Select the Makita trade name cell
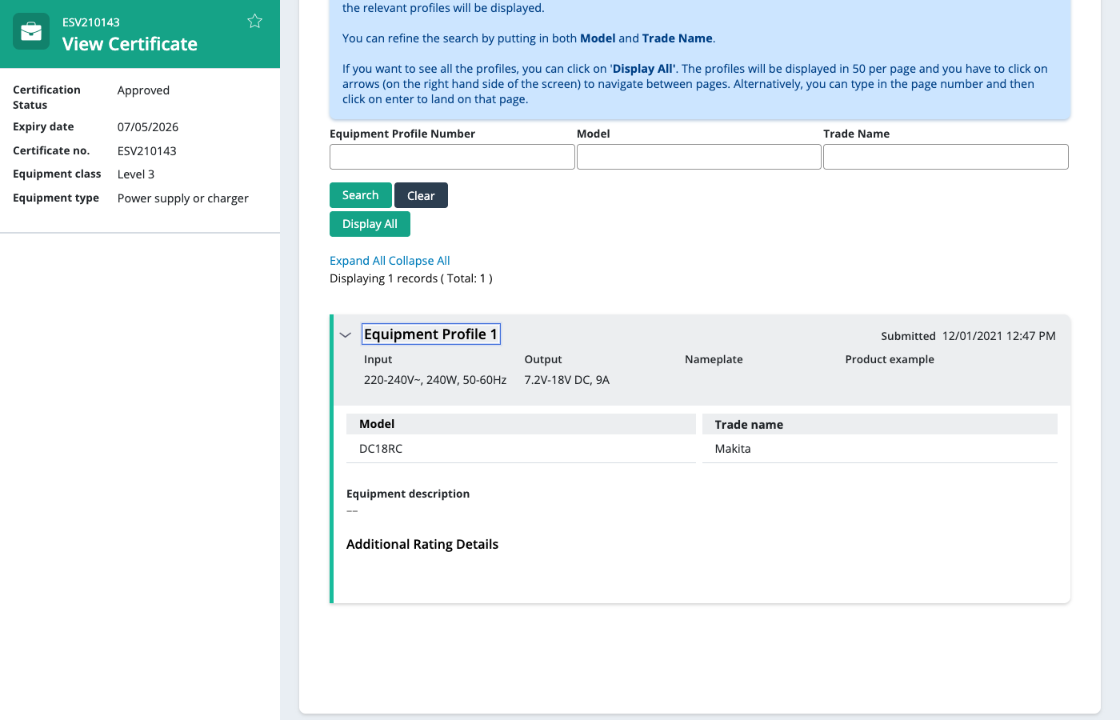1120x720 pixels. 733,449
